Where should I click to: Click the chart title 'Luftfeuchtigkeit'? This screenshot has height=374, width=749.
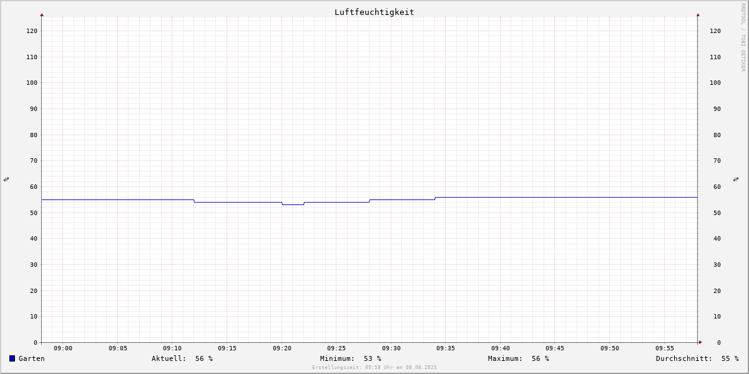click(374, 12)
